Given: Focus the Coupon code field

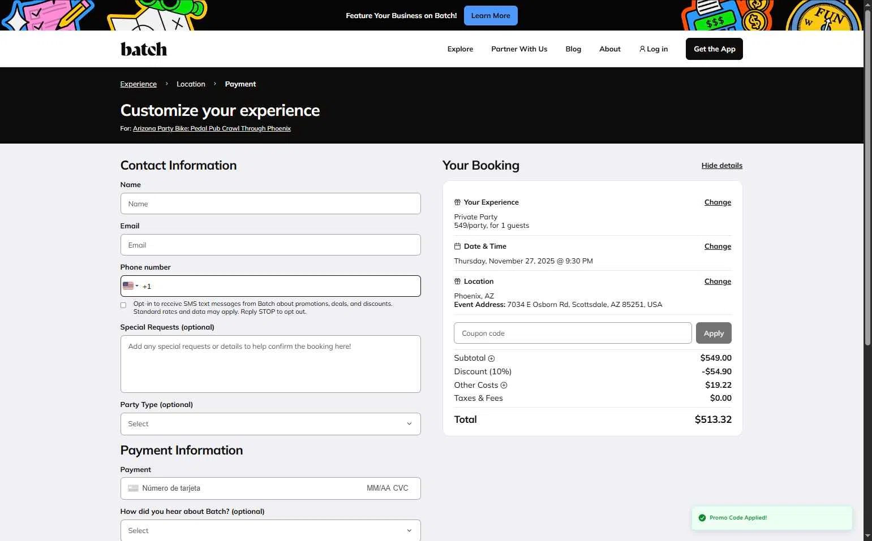Looking at the screenshot, I should point(573,333).
